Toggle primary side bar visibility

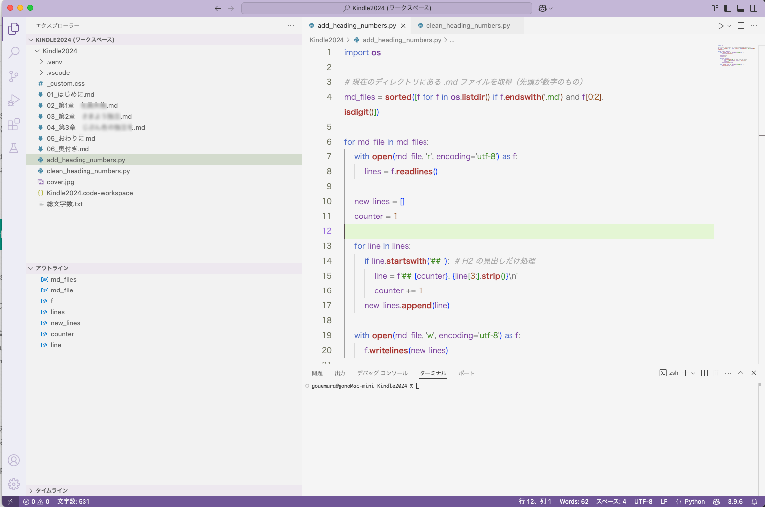(x=728, y=8)
